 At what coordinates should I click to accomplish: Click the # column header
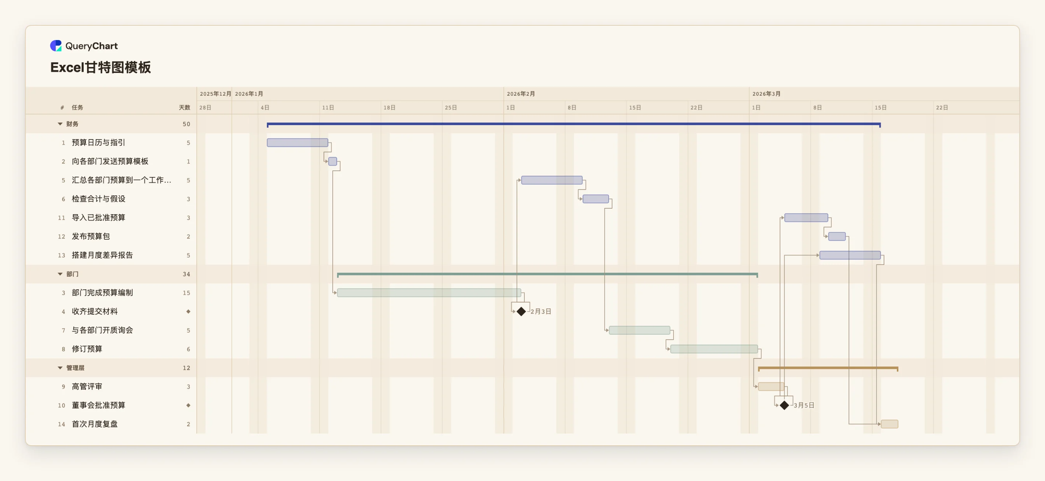[62, 107]
